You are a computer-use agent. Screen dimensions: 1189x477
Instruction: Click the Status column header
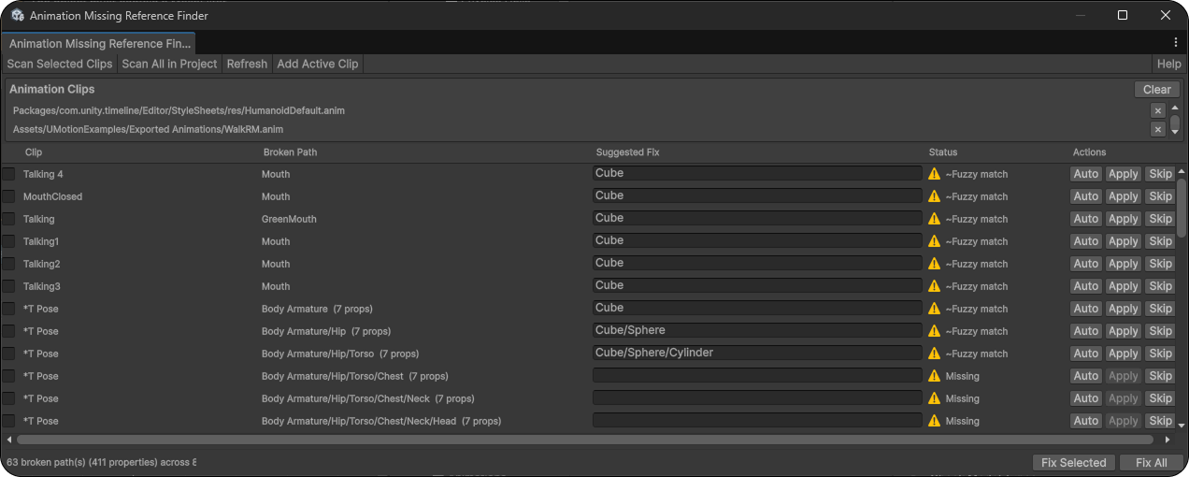click(943, 152)
